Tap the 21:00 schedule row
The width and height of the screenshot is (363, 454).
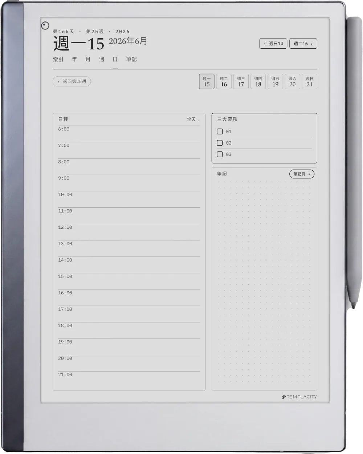[129, 380]
